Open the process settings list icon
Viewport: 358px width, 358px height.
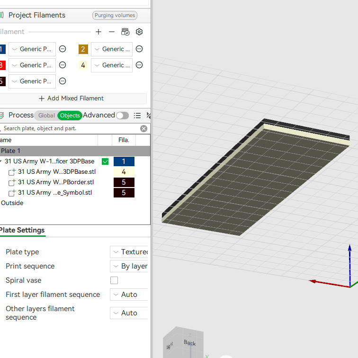(x=137, y=115)
